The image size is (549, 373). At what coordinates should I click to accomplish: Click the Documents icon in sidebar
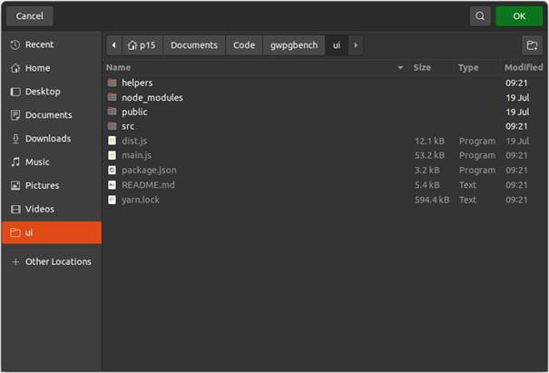[x=15, y=115]
